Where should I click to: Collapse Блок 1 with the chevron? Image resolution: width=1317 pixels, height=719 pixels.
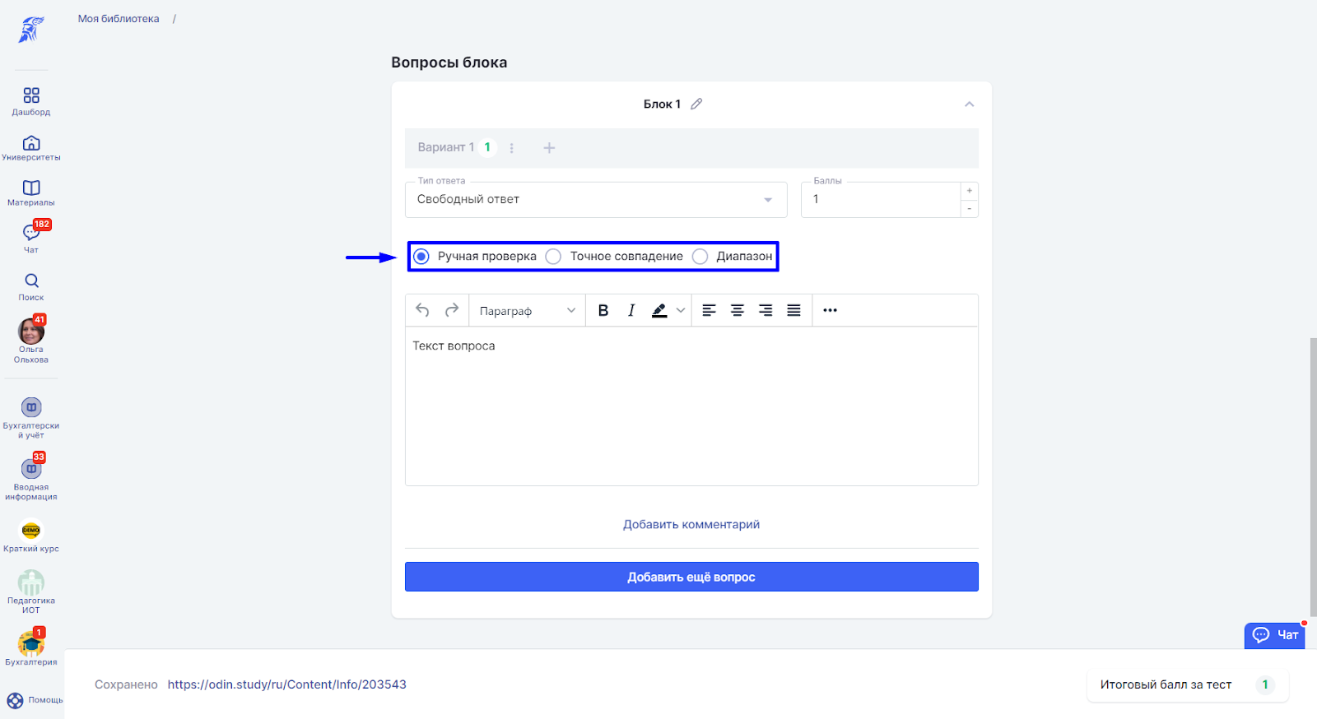[969, 104]
